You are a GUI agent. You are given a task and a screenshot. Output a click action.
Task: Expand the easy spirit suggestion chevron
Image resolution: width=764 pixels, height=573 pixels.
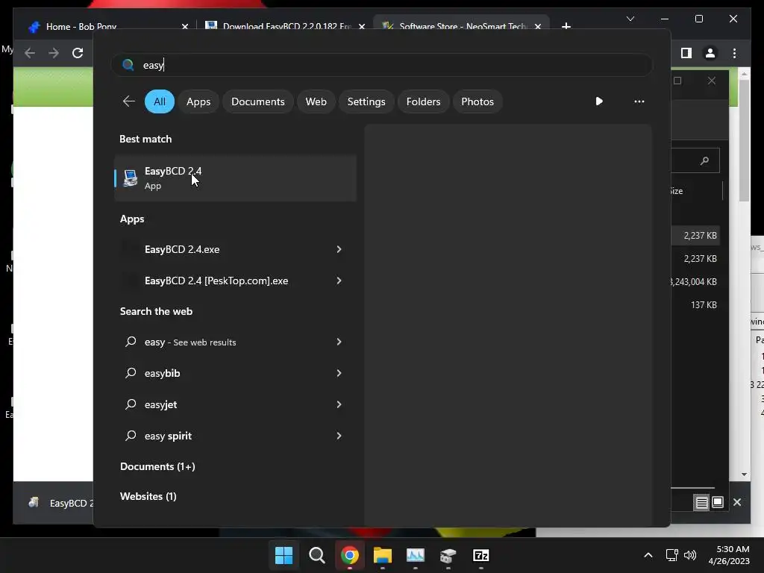click(339, 436)
